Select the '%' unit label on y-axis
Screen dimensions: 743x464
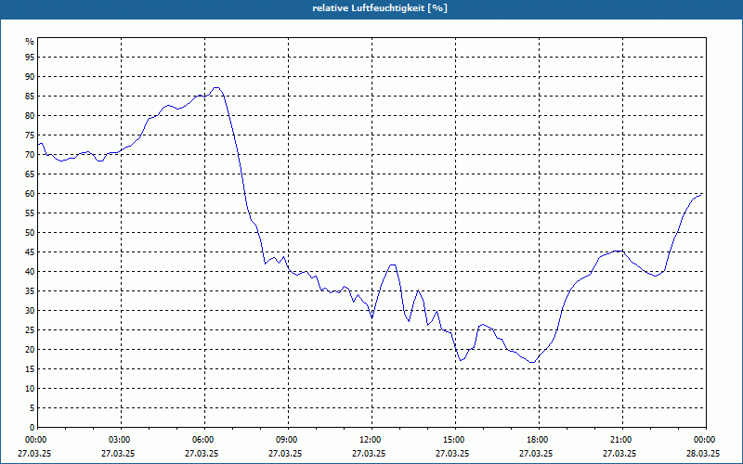30,42
